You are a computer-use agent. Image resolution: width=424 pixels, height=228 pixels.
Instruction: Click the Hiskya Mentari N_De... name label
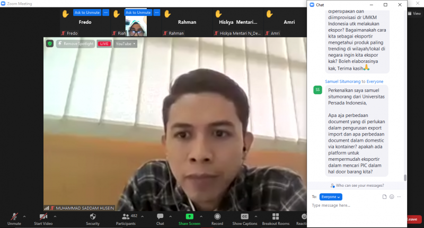240,33
